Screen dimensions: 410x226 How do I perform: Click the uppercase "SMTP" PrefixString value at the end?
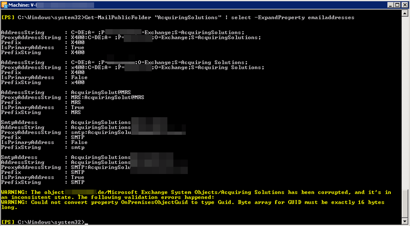coord(77,182)
